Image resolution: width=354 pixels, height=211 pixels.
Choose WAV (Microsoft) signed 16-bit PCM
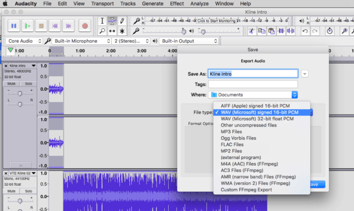click(x=262, y=112)
